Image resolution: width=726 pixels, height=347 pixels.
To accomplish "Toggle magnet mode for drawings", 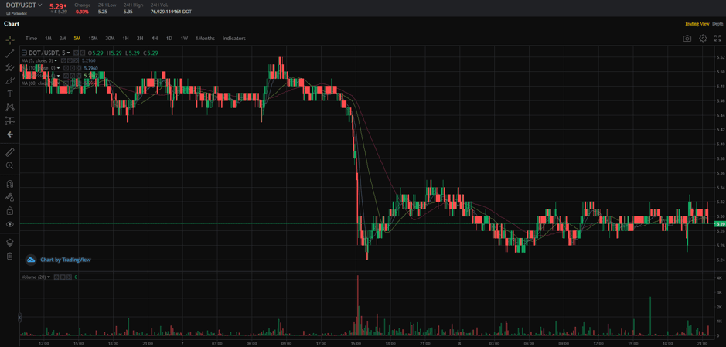I will [10, 184].
